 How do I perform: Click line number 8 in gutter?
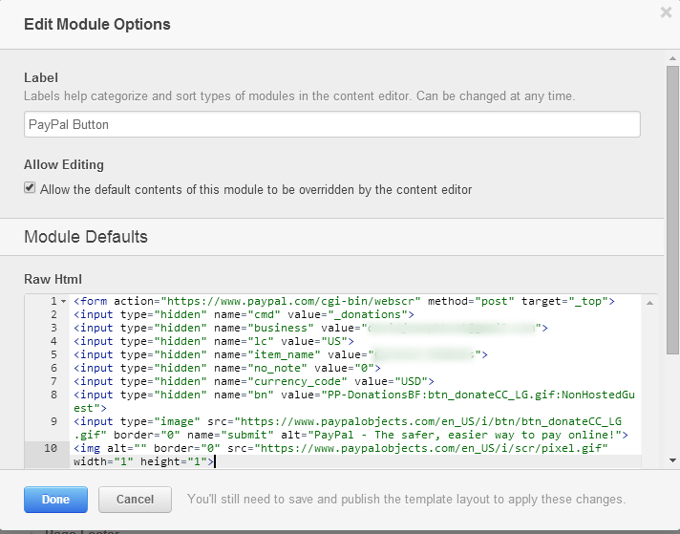pyautogui.click(x=53, y=395)
